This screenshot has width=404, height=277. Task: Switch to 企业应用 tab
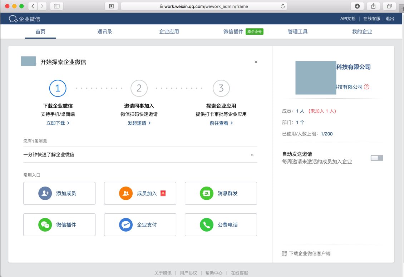169,31
